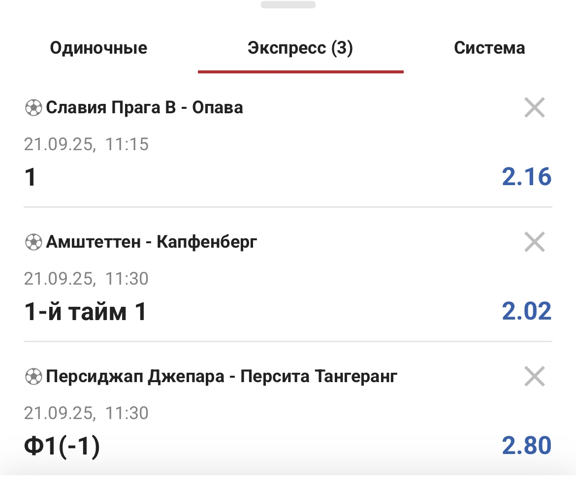
Task: Tap the 2.80 odds value
Action: tap(526, 446)
